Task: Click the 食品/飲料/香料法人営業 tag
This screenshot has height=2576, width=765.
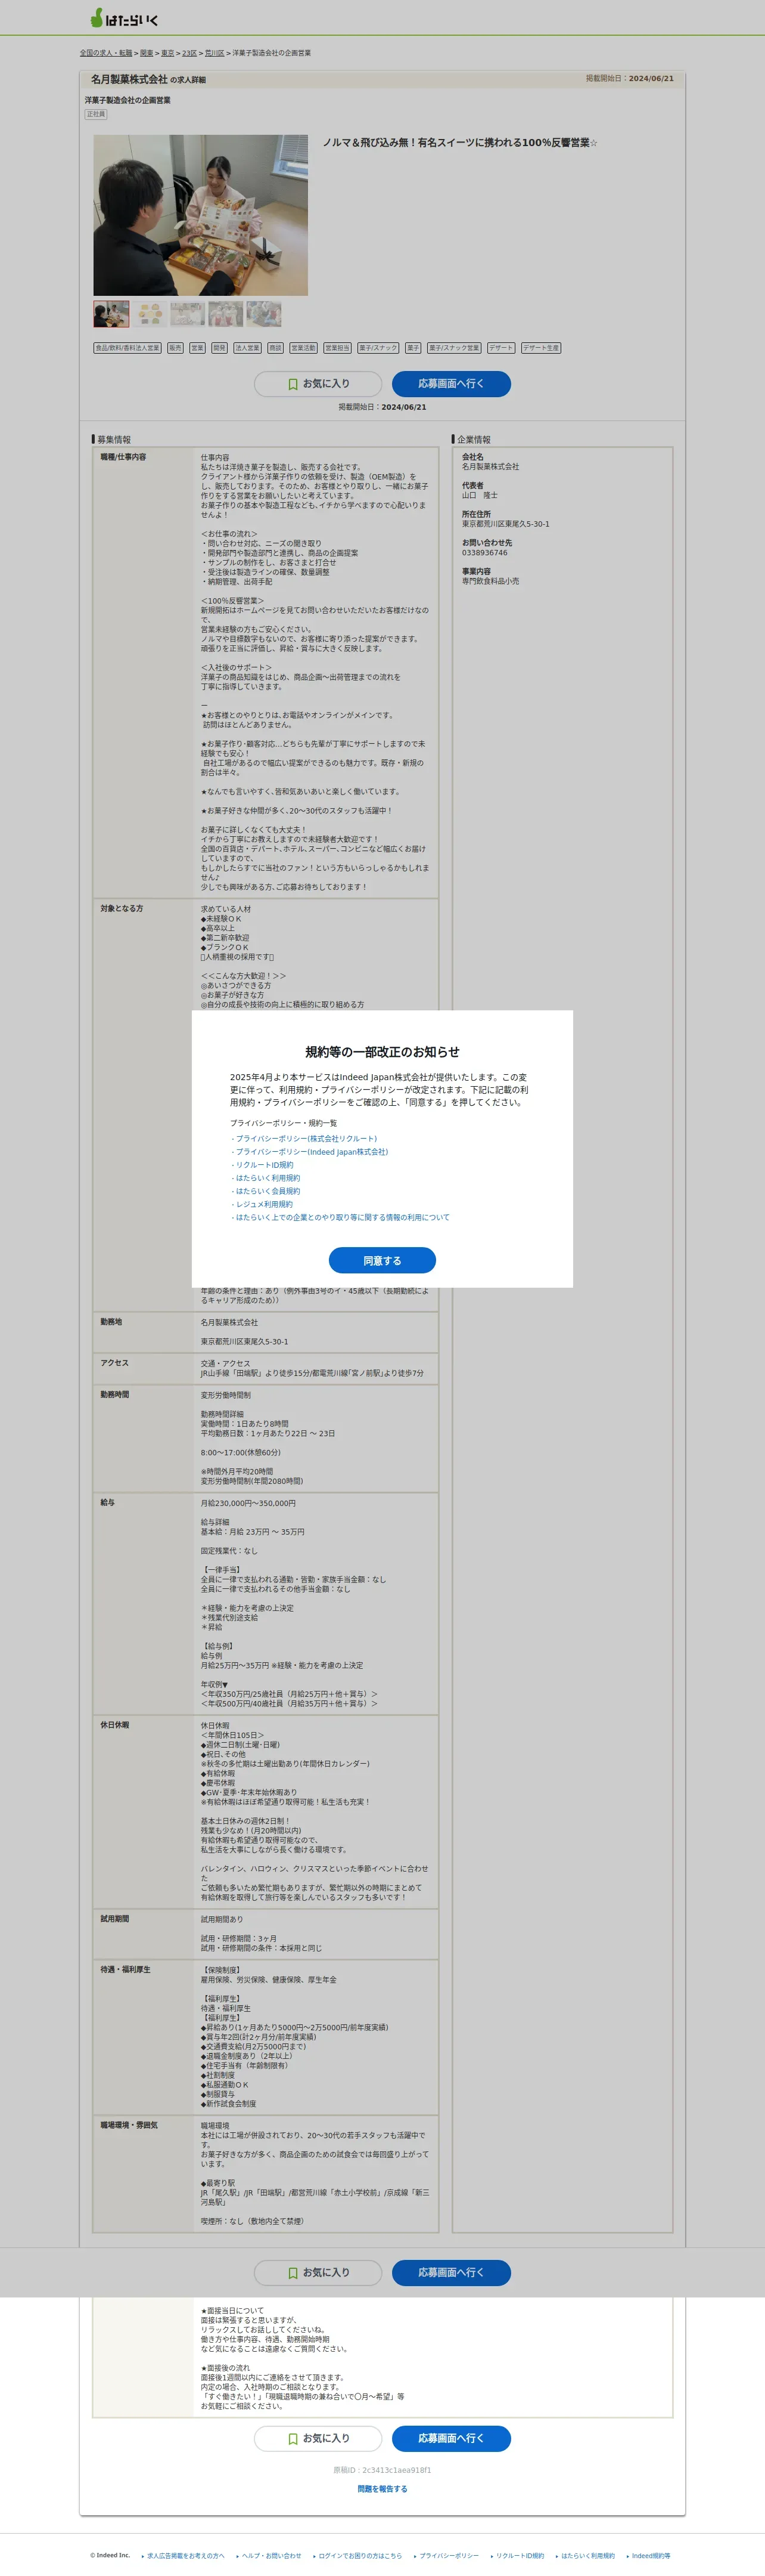Action: (x=128, y=348)
